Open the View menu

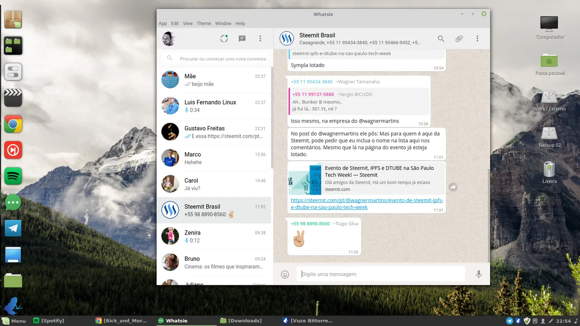188,24
